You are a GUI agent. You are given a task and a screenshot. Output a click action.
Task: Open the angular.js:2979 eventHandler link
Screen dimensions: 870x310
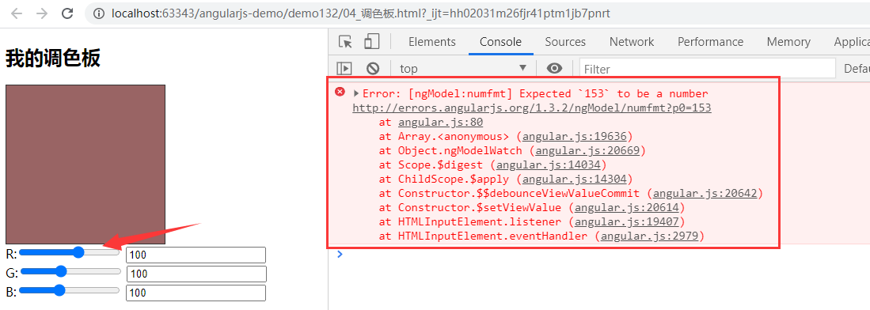point(649,236)
